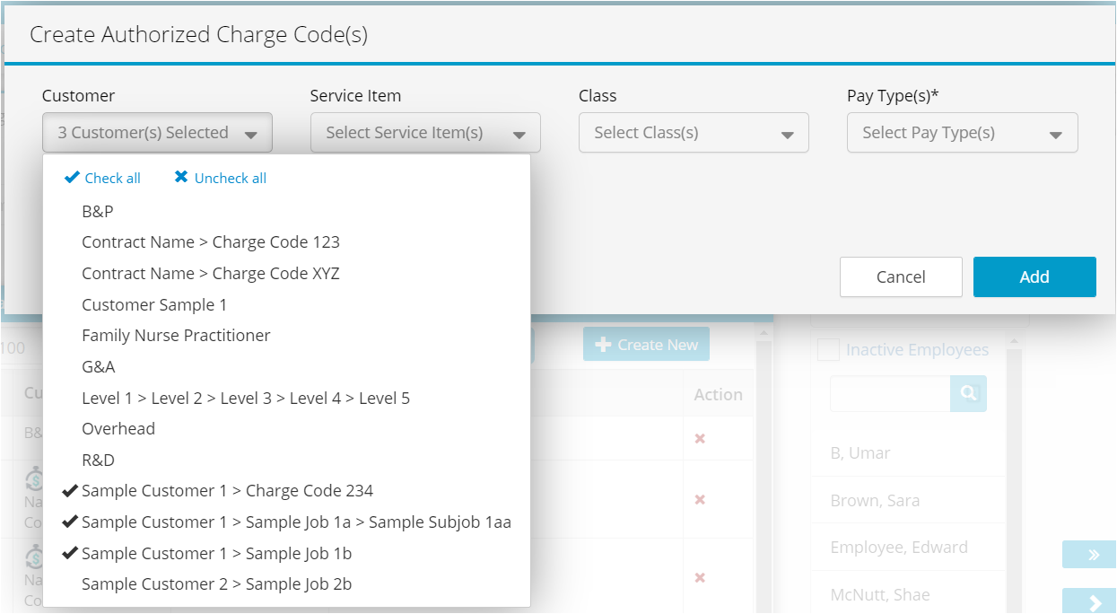Click the Add button

click(1034, 276)
